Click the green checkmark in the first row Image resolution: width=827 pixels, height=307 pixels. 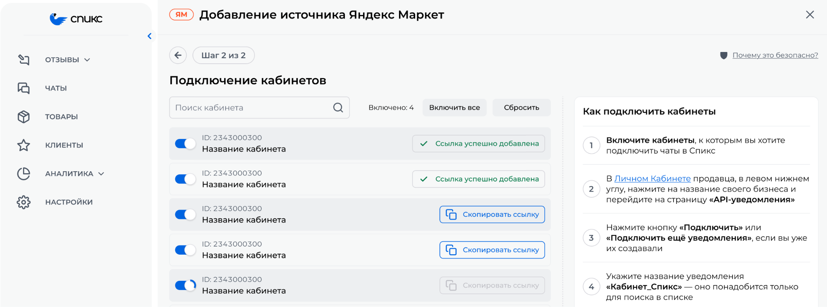coord(424,143)
